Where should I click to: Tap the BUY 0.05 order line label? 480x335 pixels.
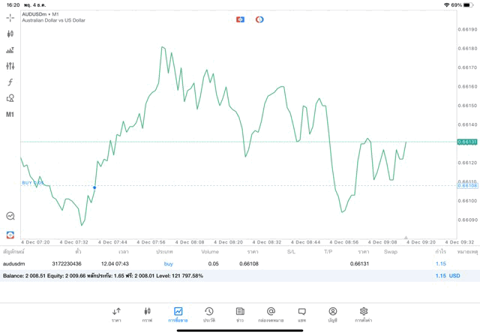pyautogui.click(x=32, y=183)
